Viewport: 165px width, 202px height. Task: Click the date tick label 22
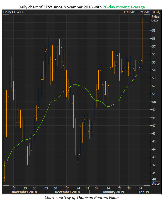click(x=120, y=188)
